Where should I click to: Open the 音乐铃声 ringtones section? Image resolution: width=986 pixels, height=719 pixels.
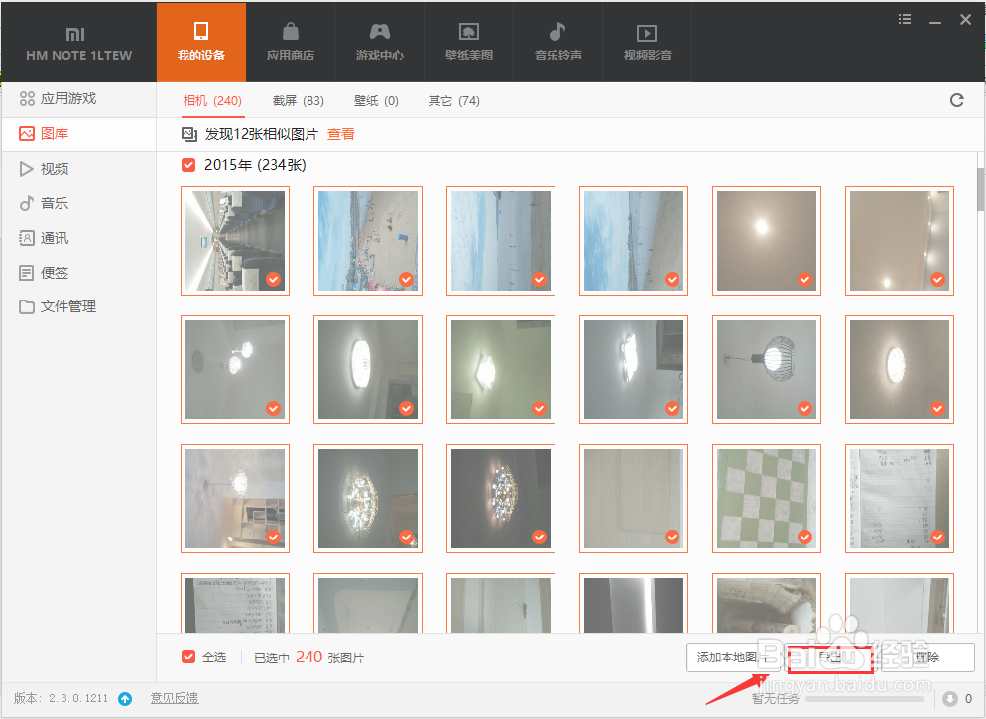pyautogui.click(x=557, y=42)
